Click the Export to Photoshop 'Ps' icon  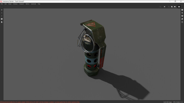tap(2, 19)
